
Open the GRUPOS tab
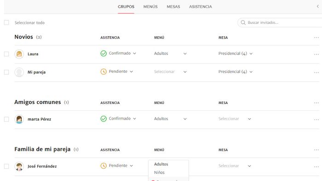pos(126,7)
